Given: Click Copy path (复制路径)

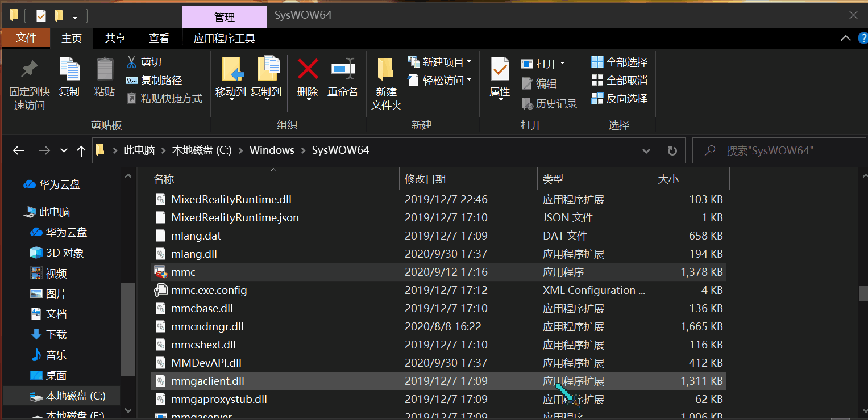Looking at the screenshot, I should [x=154, y=80].
